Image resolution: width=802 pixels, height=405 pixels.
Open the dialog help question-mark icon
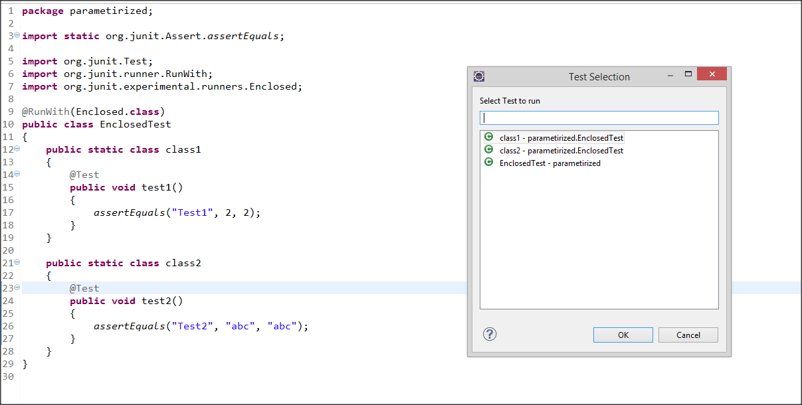[x=490, y=334]
